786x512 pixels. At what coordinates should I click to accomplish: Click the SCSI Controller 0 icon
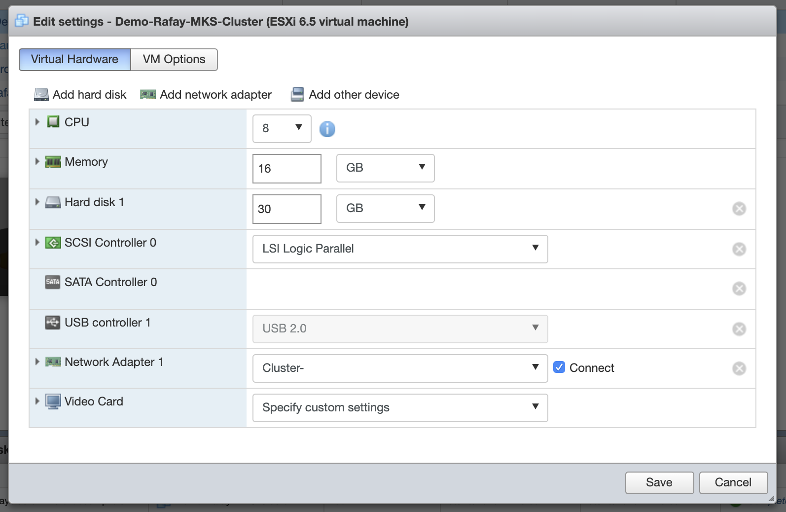point(53,243)
